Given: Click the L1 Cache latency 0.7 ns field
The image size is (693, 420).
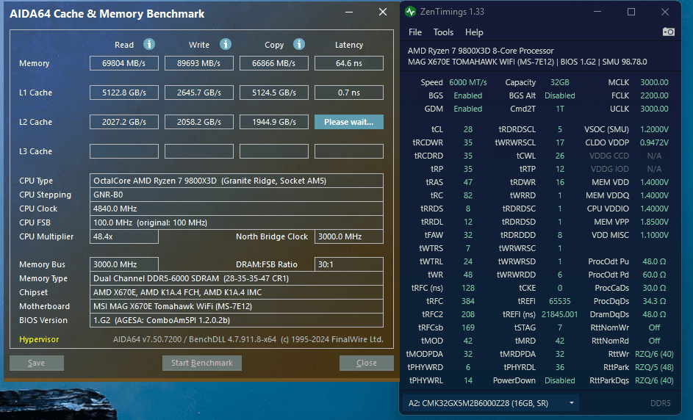Looking at the screenshot, I should [x=349, y=93].
